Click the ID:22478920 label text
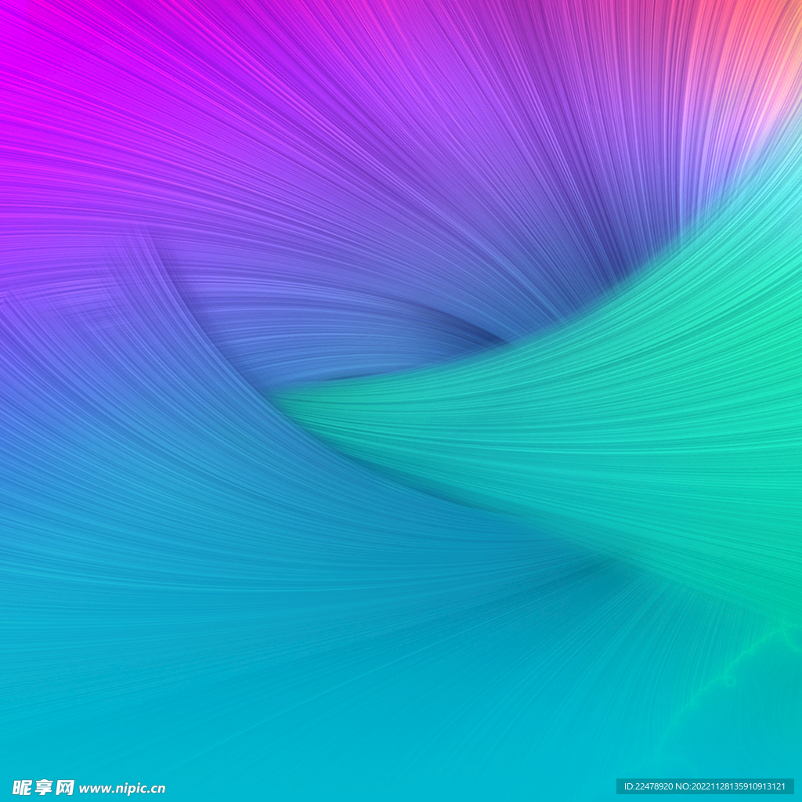This screenshot has height=802, width=802. click(x=648, y=786)
